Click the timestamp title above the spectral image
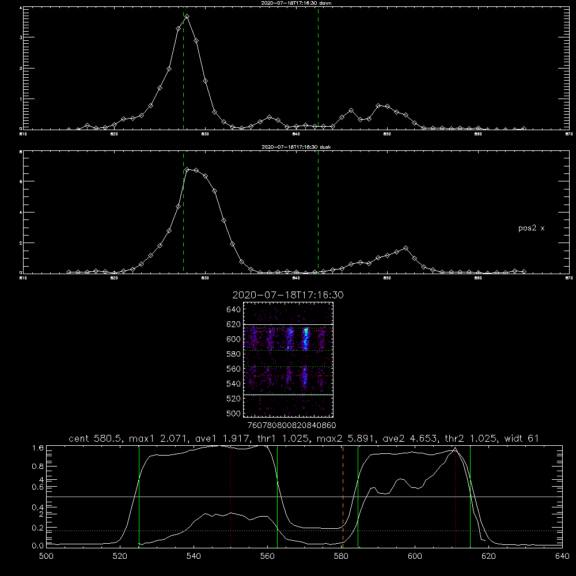576x576 pixels. (x=288, y=295)
